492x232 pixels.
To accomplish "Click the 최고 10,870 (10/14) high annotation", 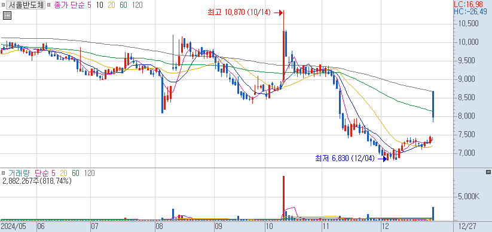I will point(239,13).
